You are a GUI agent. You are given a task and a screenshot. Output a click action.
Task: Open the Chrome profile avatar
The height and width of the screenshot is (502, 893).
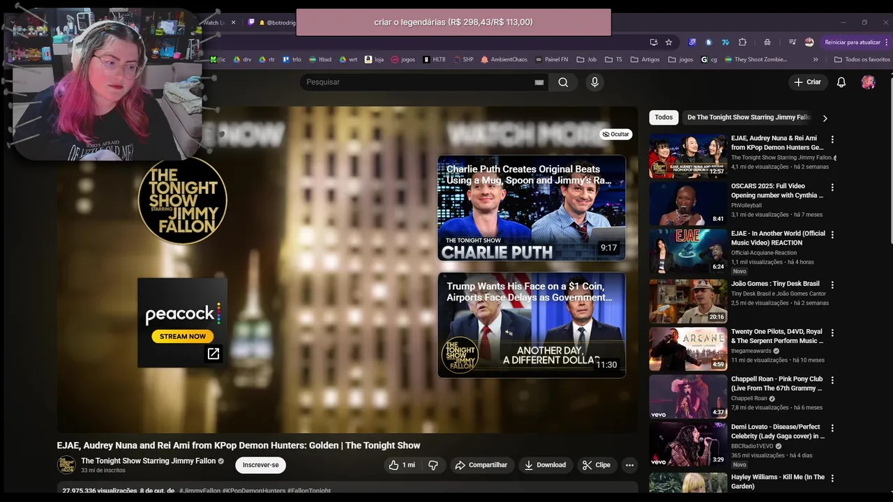809,42
